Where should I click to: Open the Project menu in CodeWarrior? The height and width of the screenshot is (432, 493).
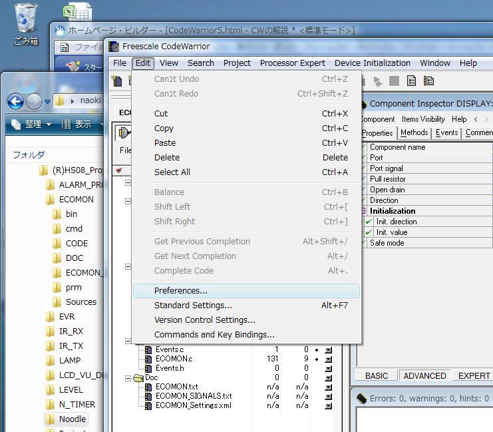(237, 63)
